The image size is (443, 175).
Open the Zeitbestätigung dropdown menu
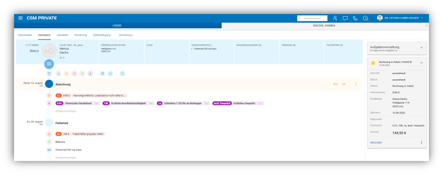point(103,35)
